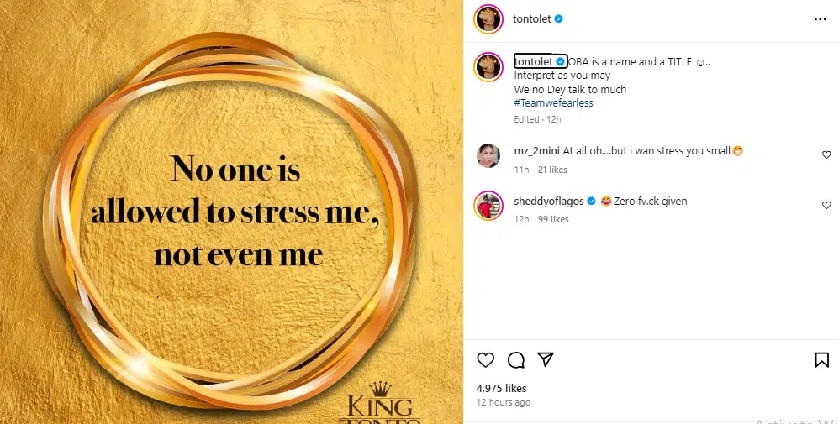
Task: Open the #Teamwefearless hashtag
Action: 553,103
